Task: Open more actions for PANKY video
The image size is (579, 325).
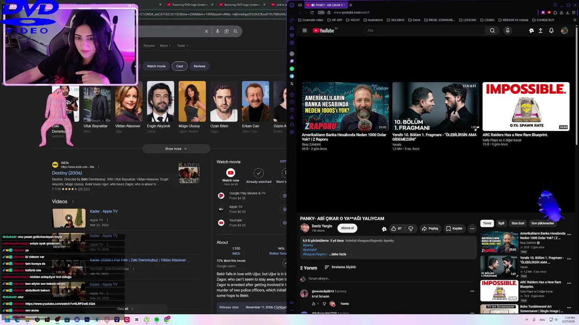Action: click(x=472, y=228)
